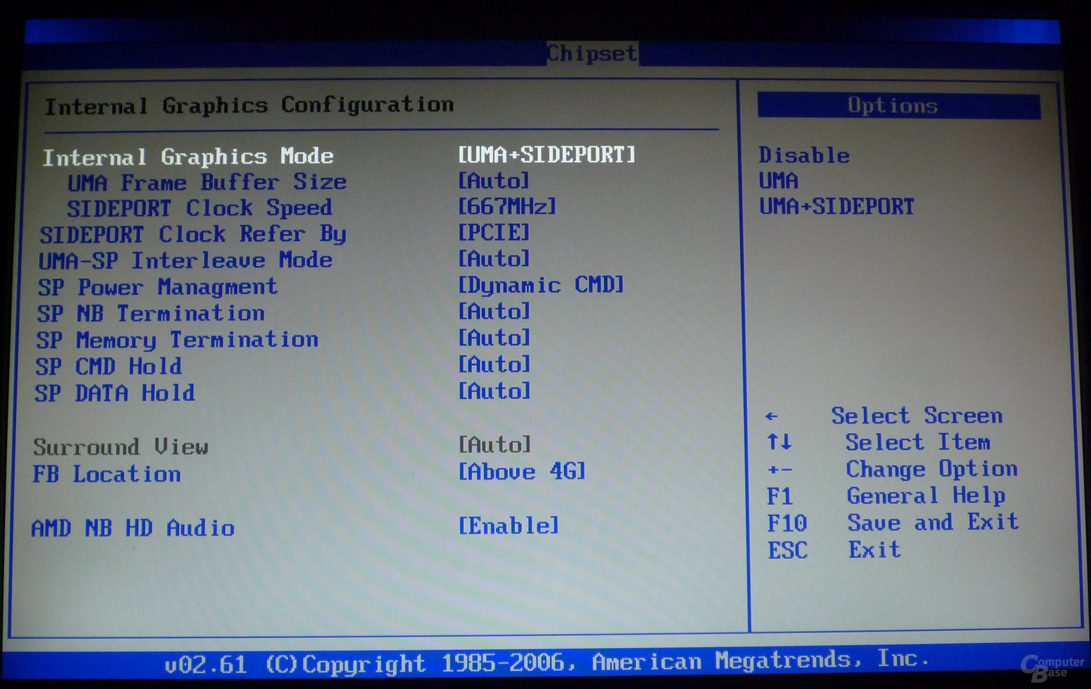This screenshot has width=1091, height=689.
Task: Select SIDEPORT Clock Refer By setting
Action: [193, 234]
